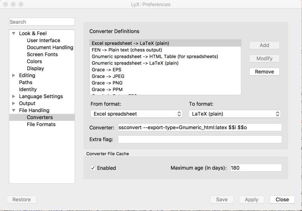This screenshot has height=211, width=302.
Task: Open Identity preferences
Action: coord(28,89)
